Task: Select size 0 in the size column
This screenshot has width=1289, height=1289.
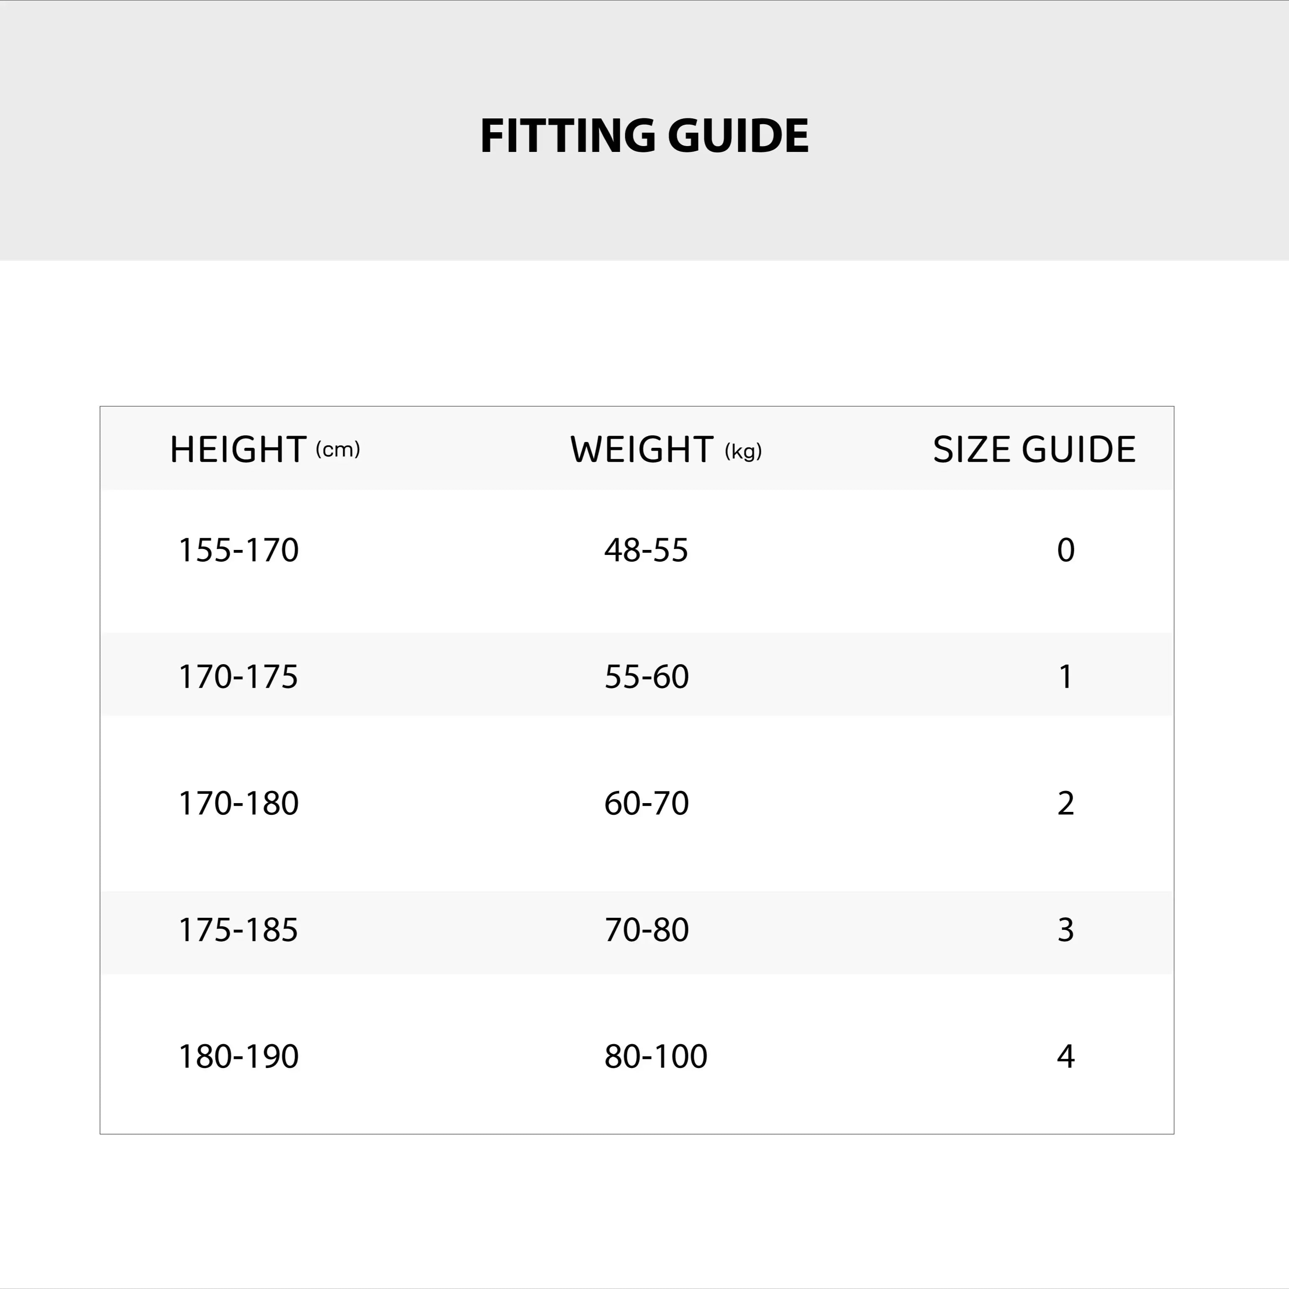Action: click(1066, 550)
